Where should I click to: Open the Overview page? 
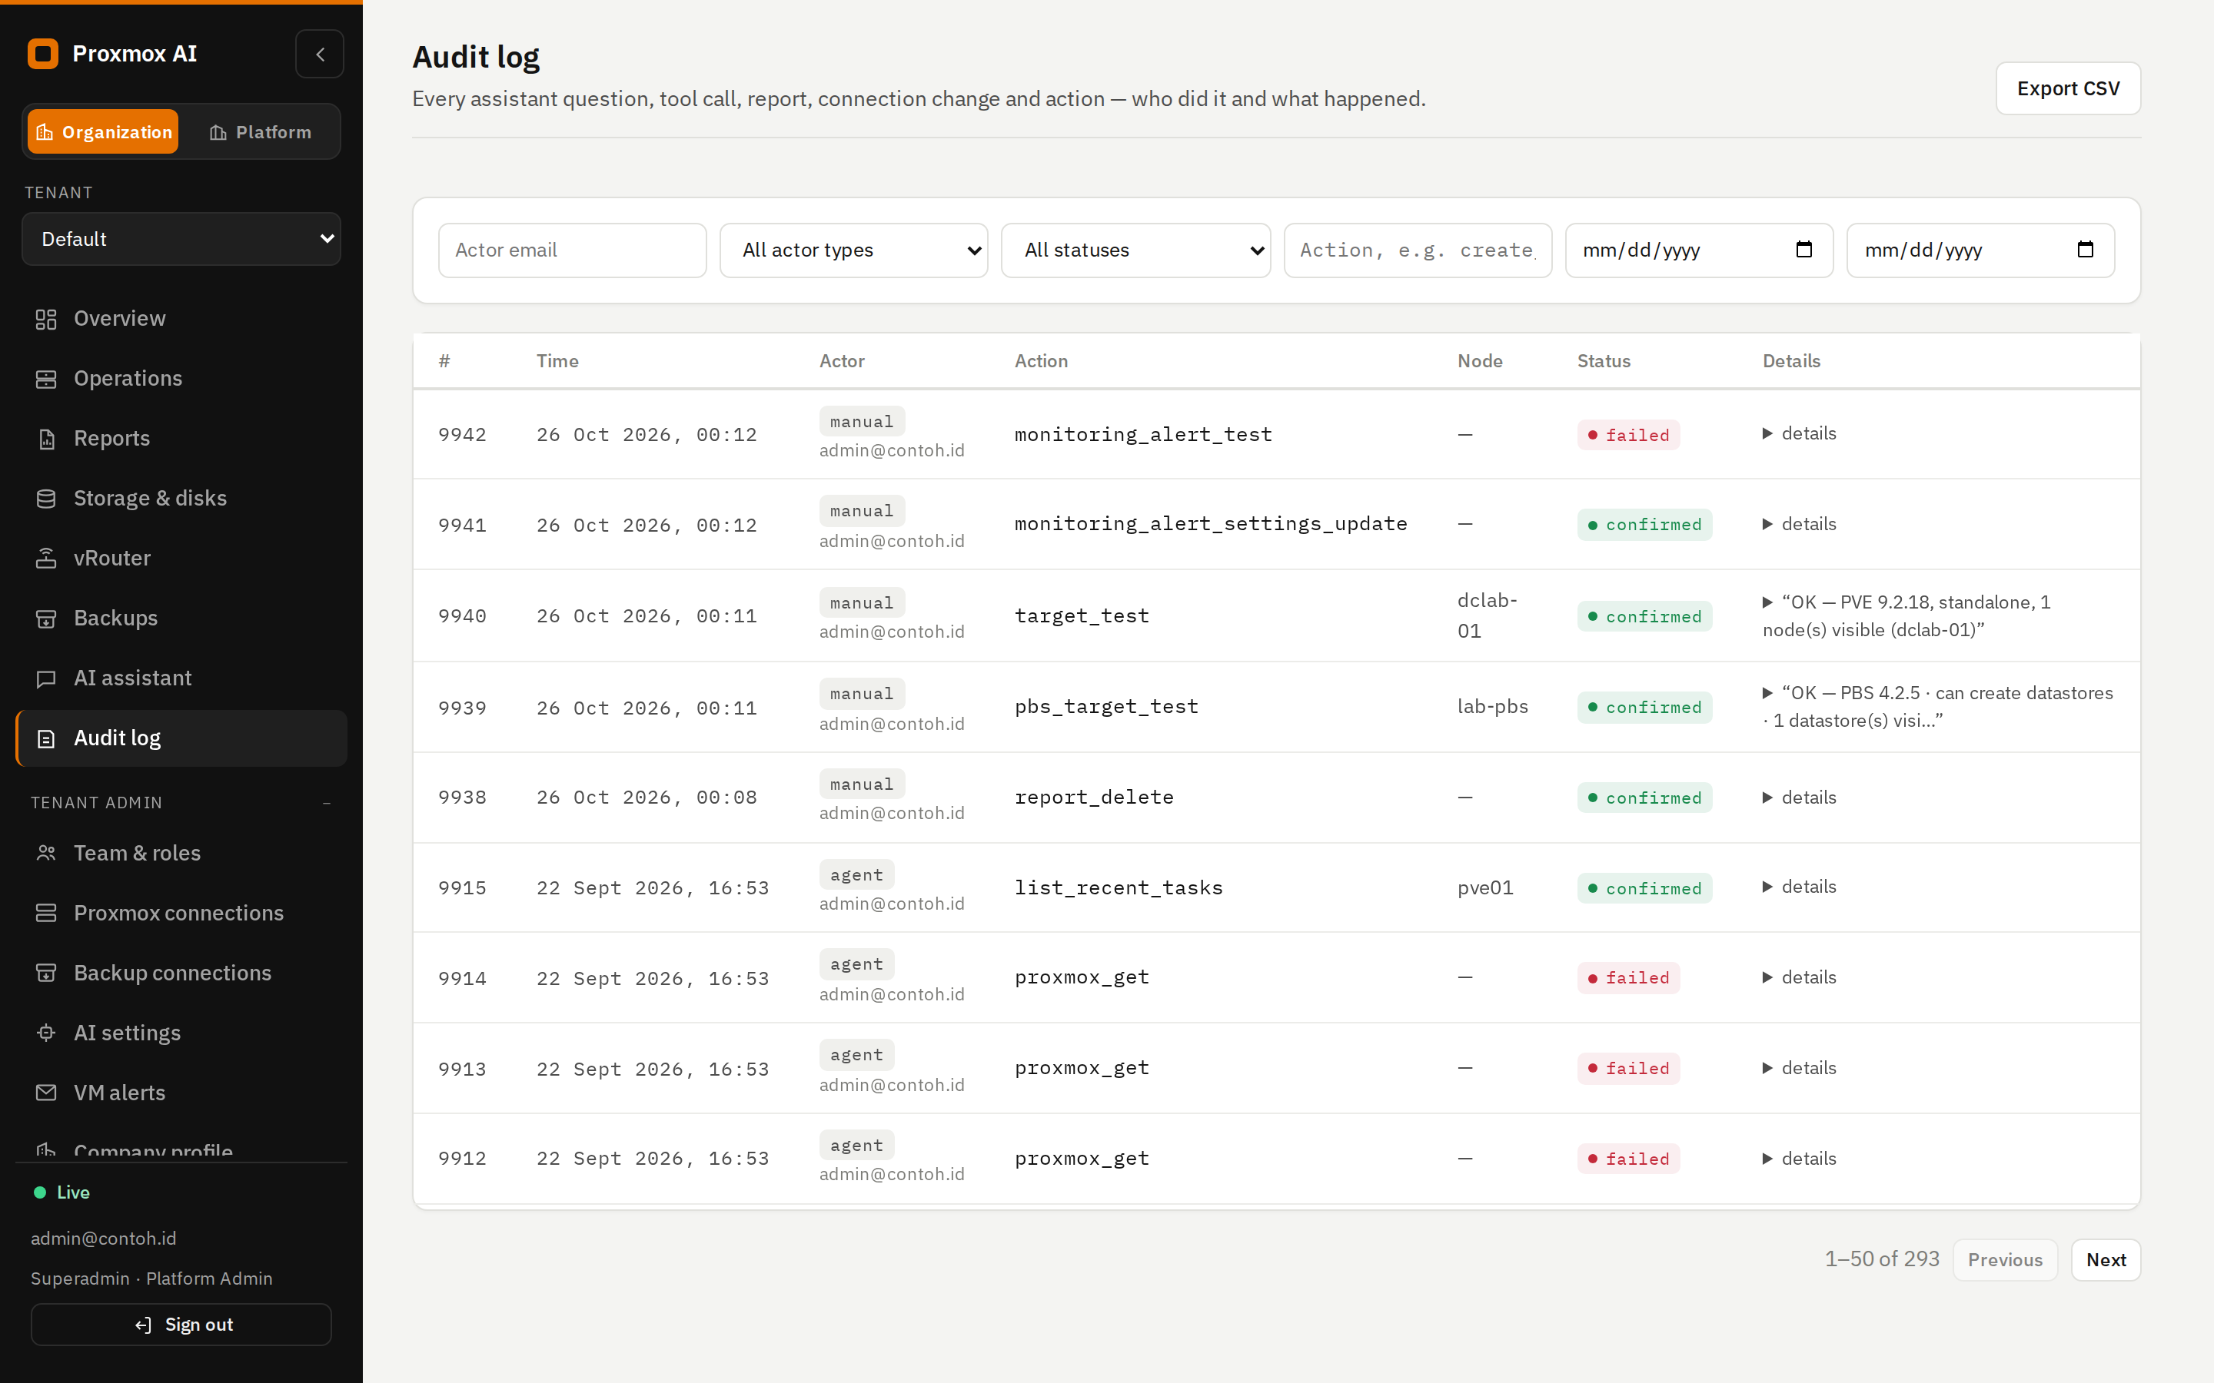pyautogui.click(x=181, y=318)
